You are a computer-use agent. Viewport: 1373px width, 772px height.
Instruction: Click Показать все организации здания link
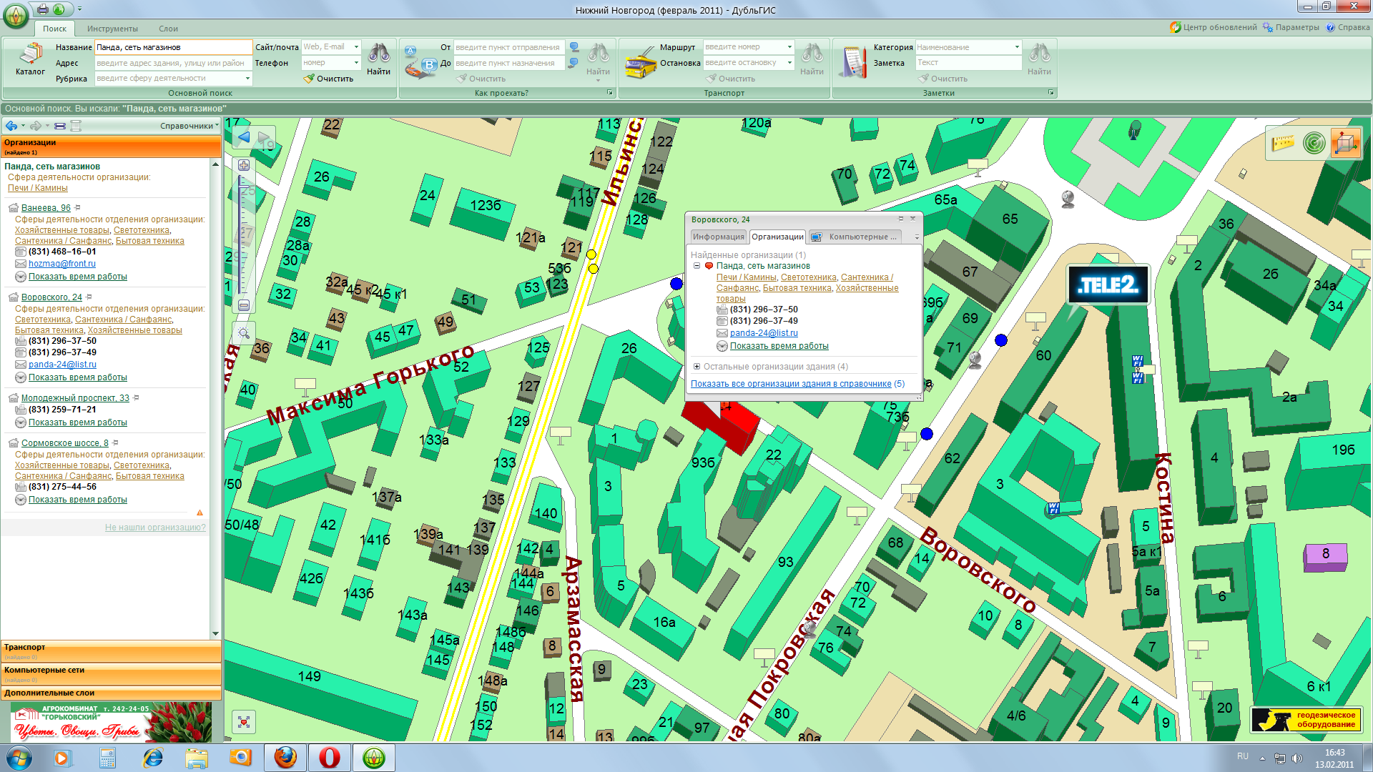point(791,384)
